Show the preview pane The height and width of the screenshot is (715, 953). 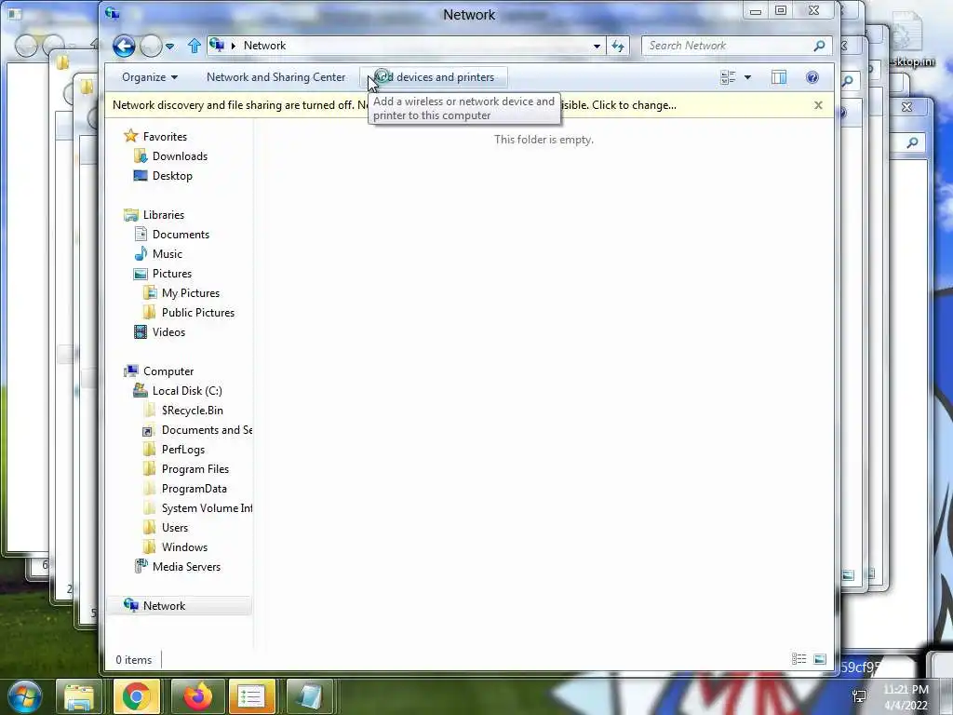click(779, 77)
